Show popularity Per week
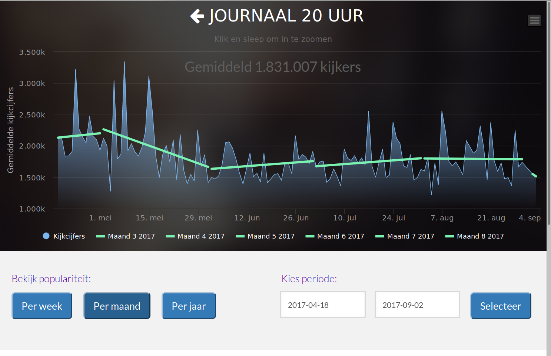Viewport: 551px width, 356px height. pos(42,306)
